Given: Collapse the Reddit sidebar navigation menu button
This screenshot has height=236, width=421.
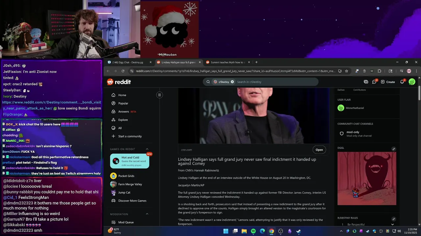Looking at the screenshot, I should (159, 95).
